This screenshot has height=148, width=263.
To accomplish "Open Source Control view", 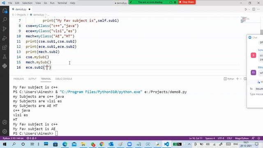I will [5, 29].
